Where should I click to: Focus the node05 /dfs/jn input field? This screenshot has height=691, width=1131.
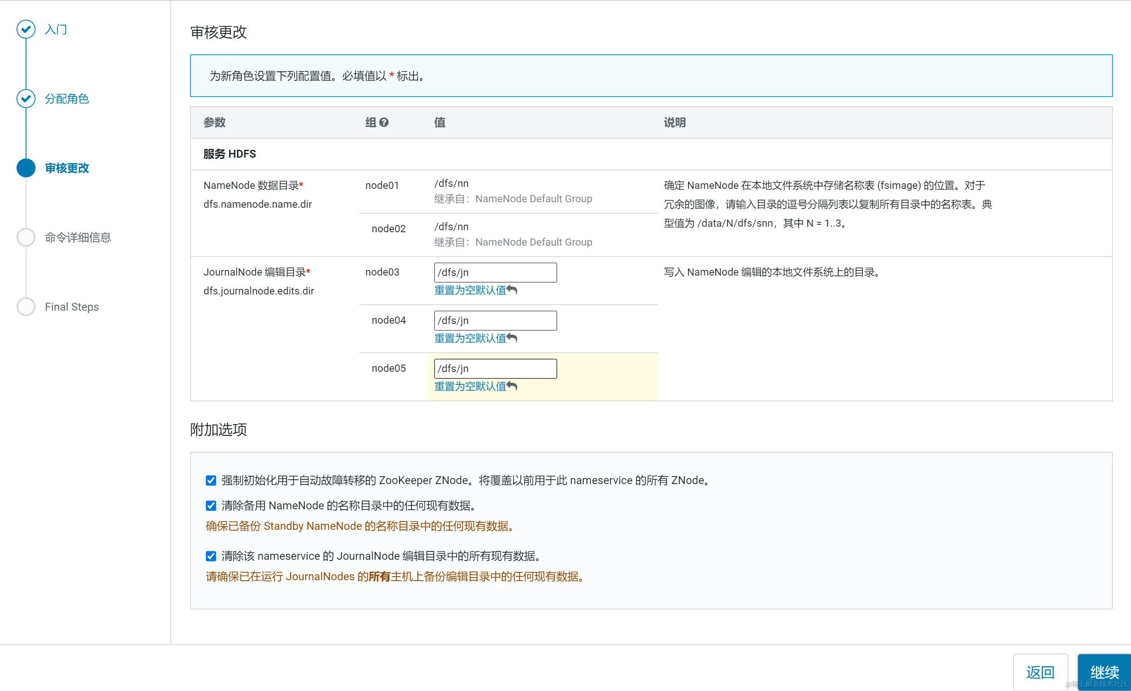(x=495, y=369)
